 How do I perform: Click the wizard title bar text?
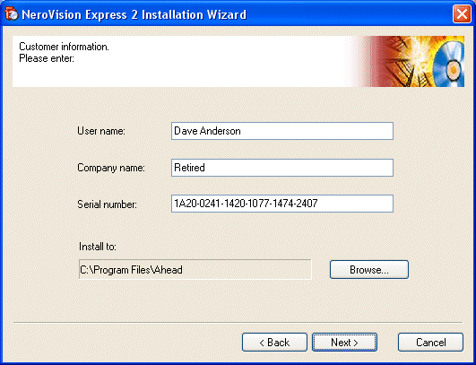[x=134, y=14]
